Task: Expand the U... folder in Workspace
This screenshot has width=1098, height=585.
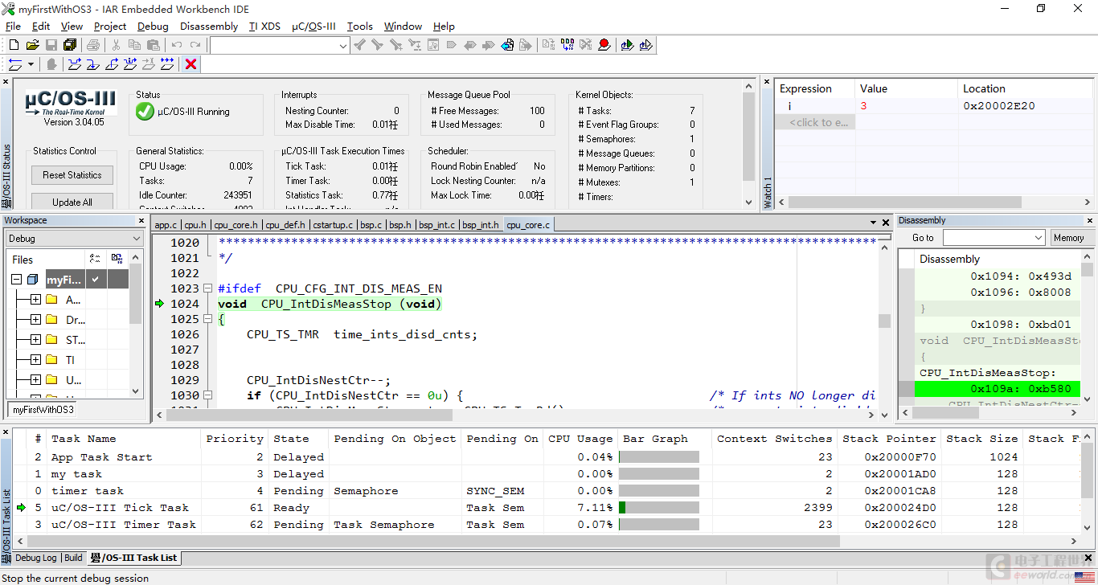Action: [35, 380]
